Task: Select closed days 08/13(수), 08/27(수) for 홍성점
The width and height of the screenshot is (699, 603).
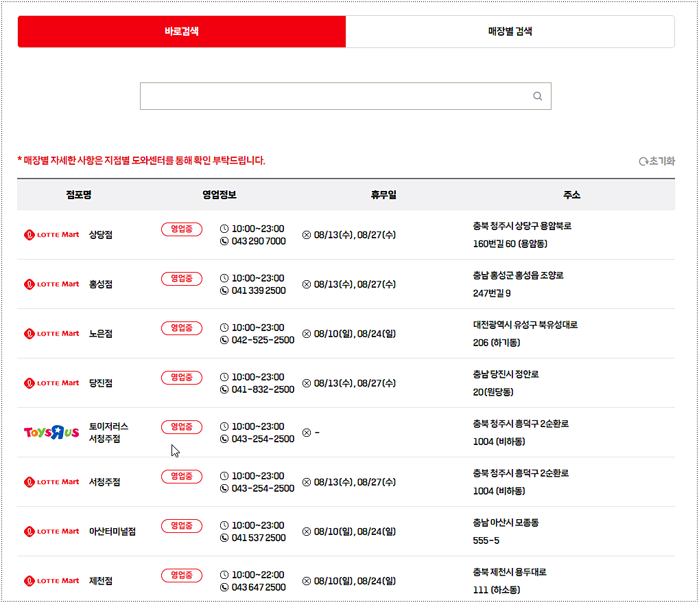Action: pyautogui.click(x=355, y=285)
